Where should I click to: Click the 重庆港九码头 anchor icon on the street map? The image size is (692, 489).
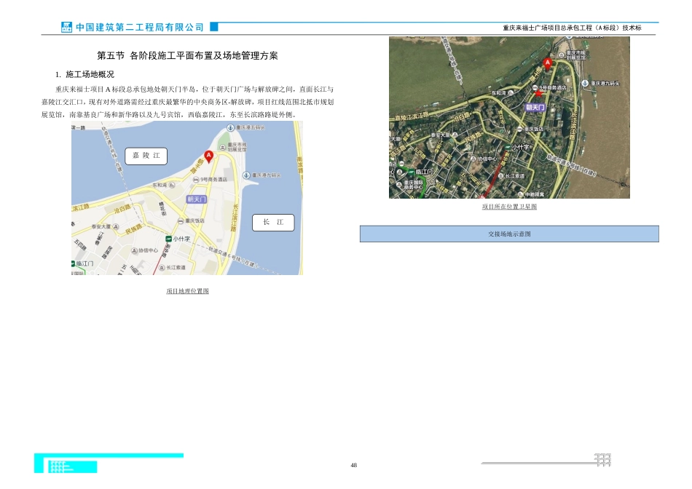pyautogui.click(x=246, y=175)
